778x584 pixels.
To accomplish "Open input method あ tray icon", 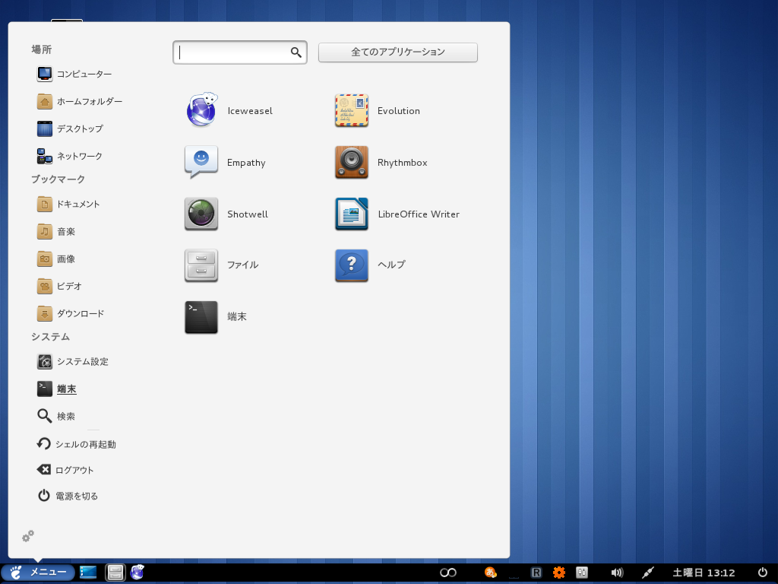I will (490, 573).
